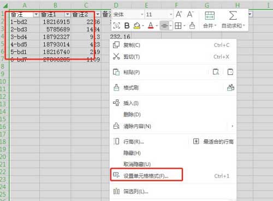Select column A header

pyautogui.click(x=25, y=5)
